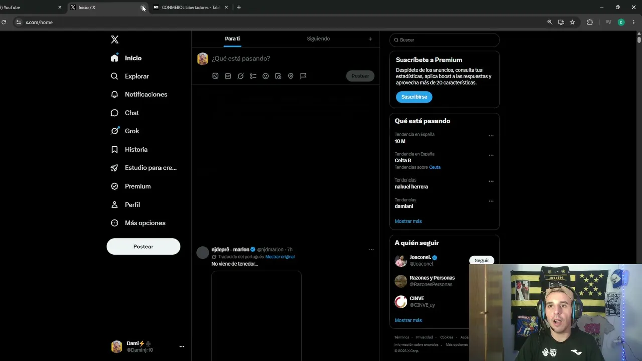Click the flag icon in the composer toolbar
642x361 pixels.
click(303, 76)
